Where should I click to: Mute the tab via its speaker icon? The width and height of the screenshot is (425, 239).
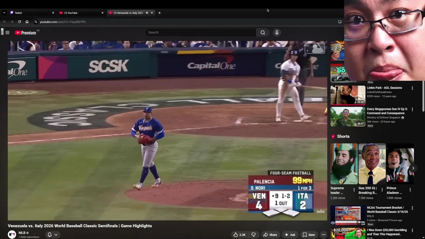pyautogui.click(x=147, y=13)
